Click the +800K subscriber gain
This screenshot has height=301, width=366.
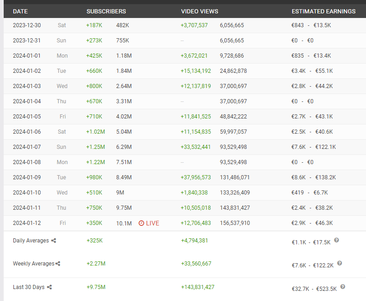pyautogui.click(x=94, y=86)
